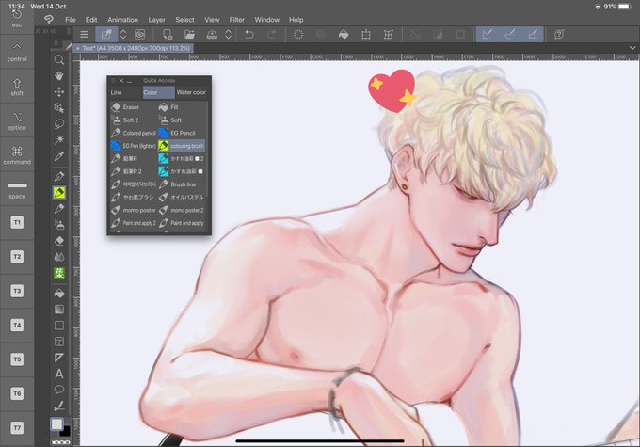This screenshot has height=447, width=640.
Task: Clear selection with dotted circle icon
Action: (x=298, y=35)
